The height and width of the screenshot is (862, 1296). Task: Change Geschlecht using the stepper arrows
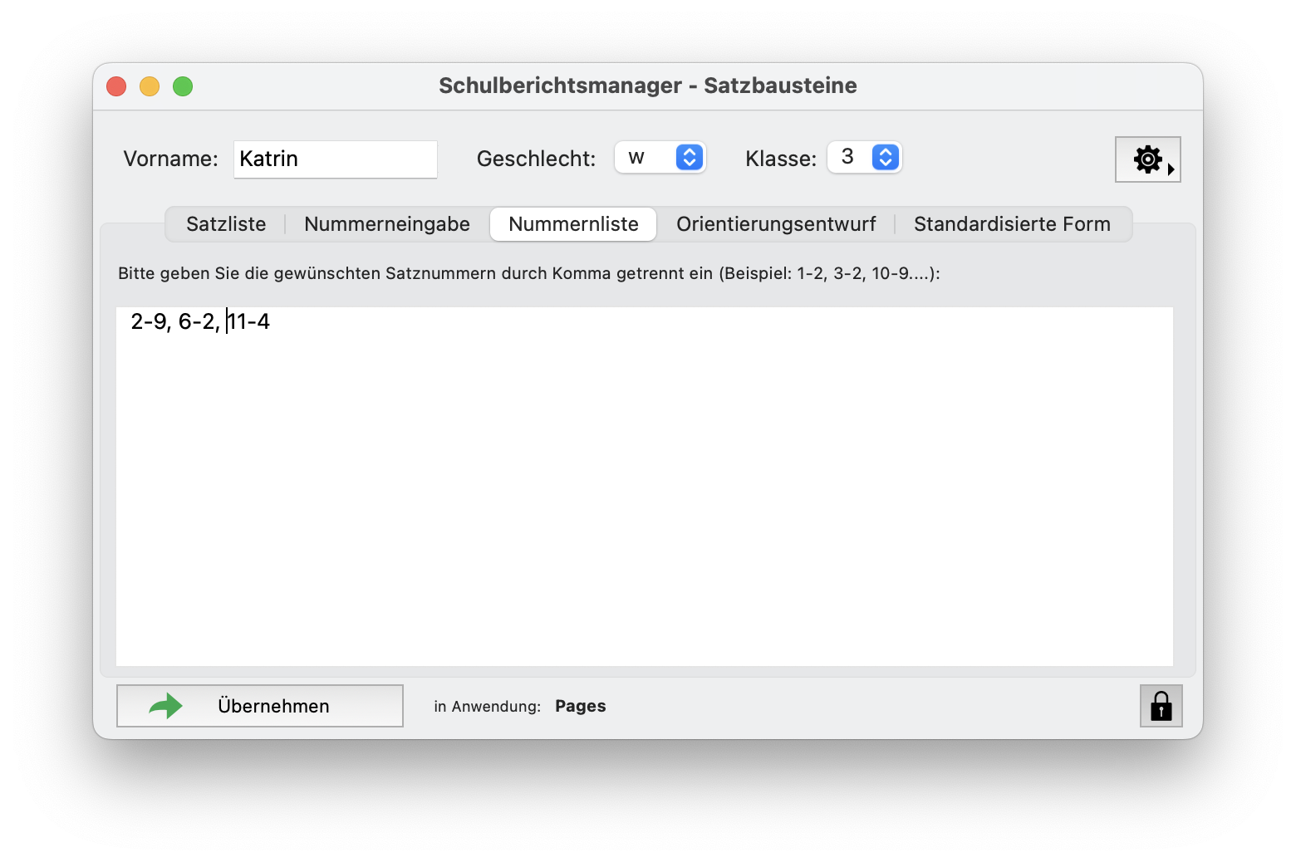[x=689, y=157]
